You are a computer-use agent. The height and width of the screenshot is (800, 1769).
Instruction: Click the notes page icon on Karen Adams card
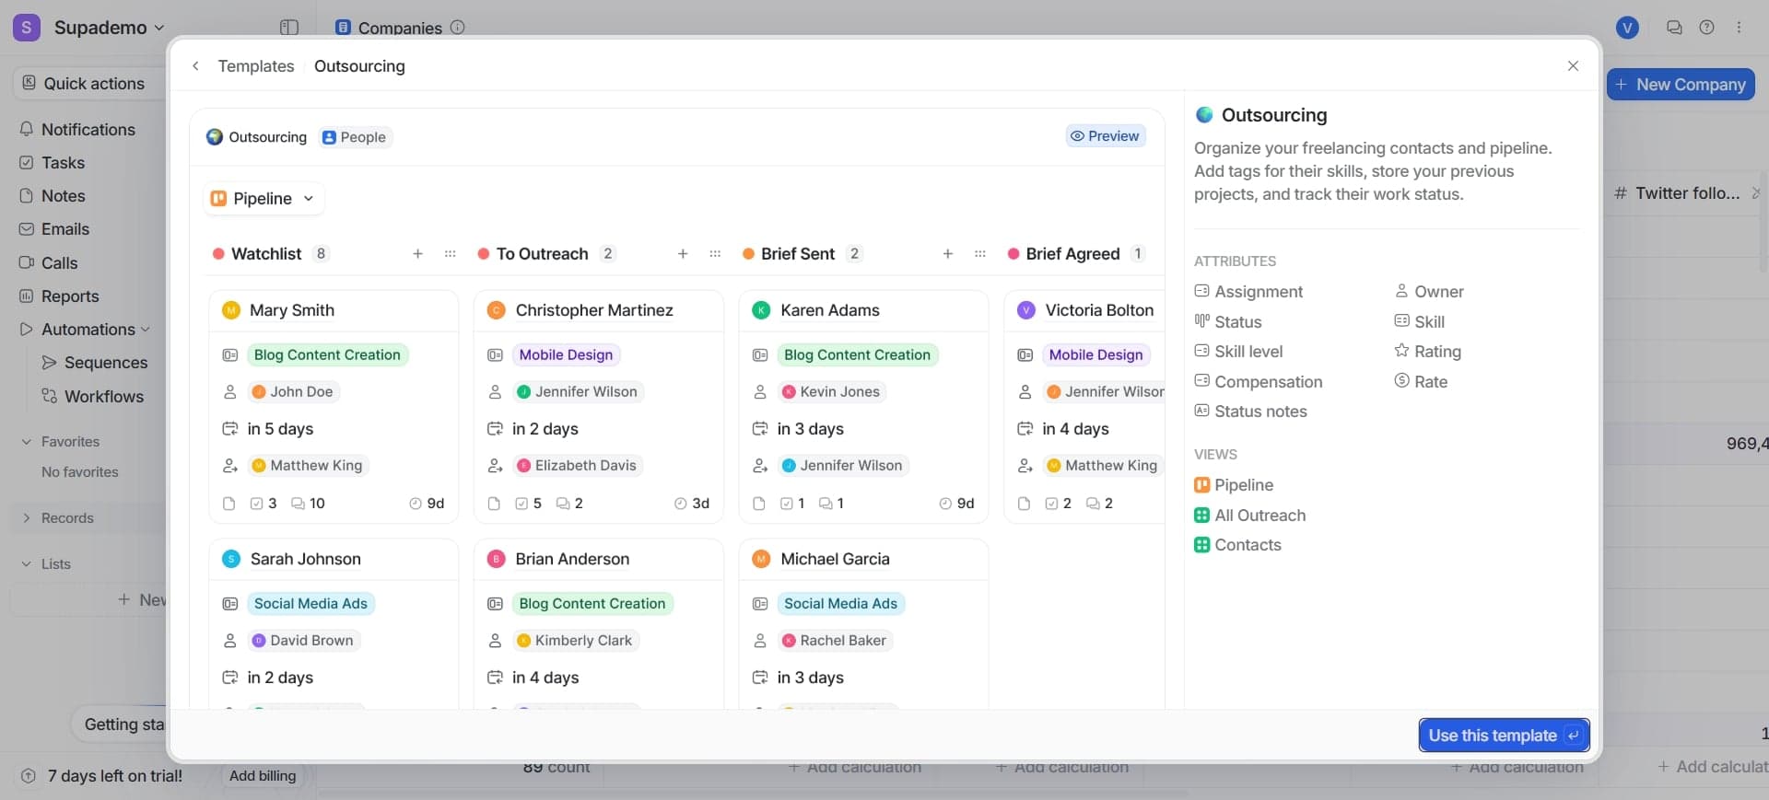pyautogui.click(x=759, y=504)
